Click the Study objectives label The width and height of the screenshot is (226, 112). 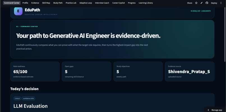tap(123, 67)
